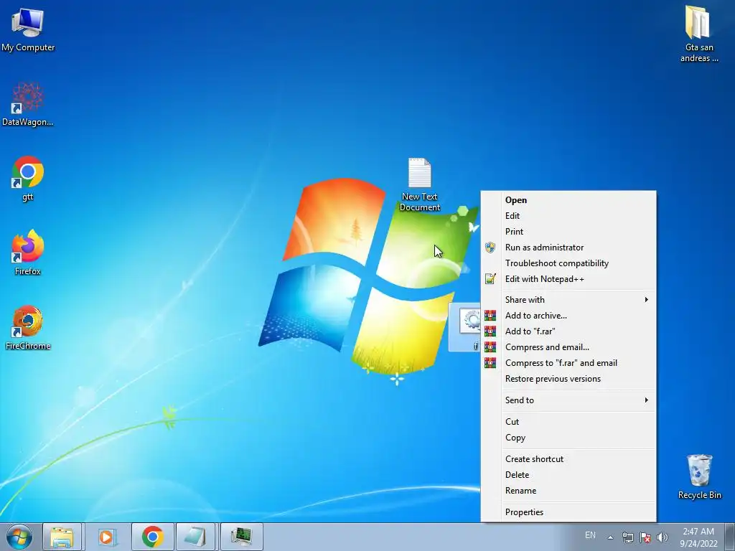This screenshot has height=551, width=735.
Task: Open the taskbar clock and date
Action: (698, 537)
